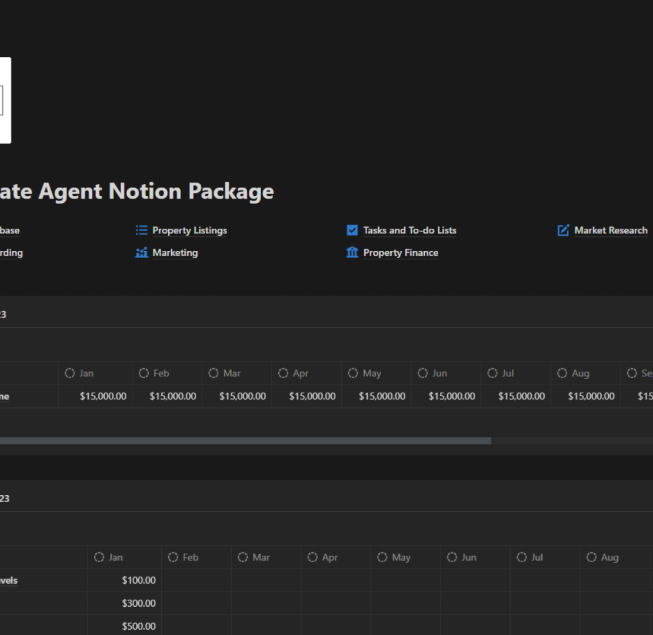Click the $100.00 cell in the lower table
Screen dimensions: 653x635
tap(125, 580)
